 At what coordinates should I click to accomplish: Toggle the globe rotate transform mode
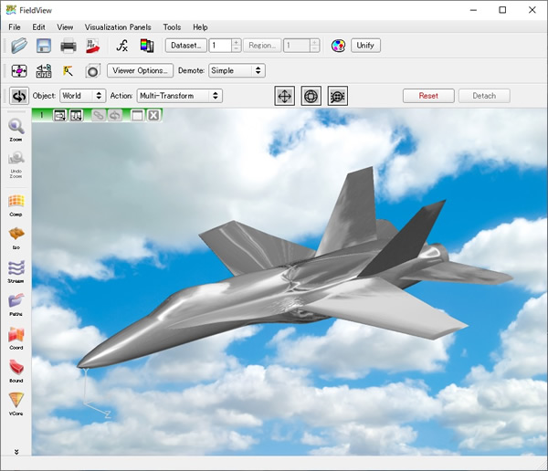tap(311, 96)
